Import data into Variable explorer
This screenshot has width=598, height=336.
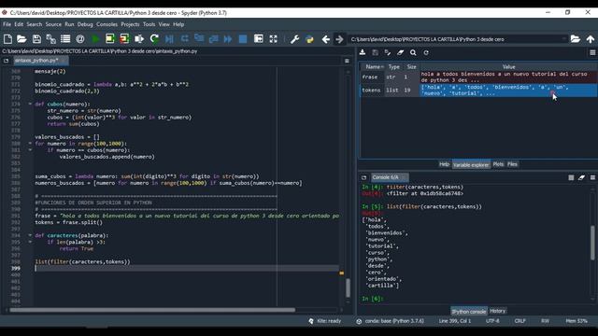pyautogui.click(x=363, y=52)
